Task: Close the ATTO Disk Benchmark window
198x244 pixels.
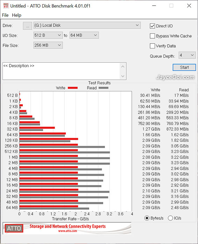Action: click(x=189, y=6)
